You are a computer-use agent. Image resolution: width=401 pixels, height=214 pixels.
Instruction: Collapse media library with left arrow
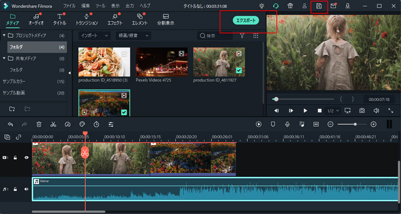pyautogui.click(x=69, y=73)
